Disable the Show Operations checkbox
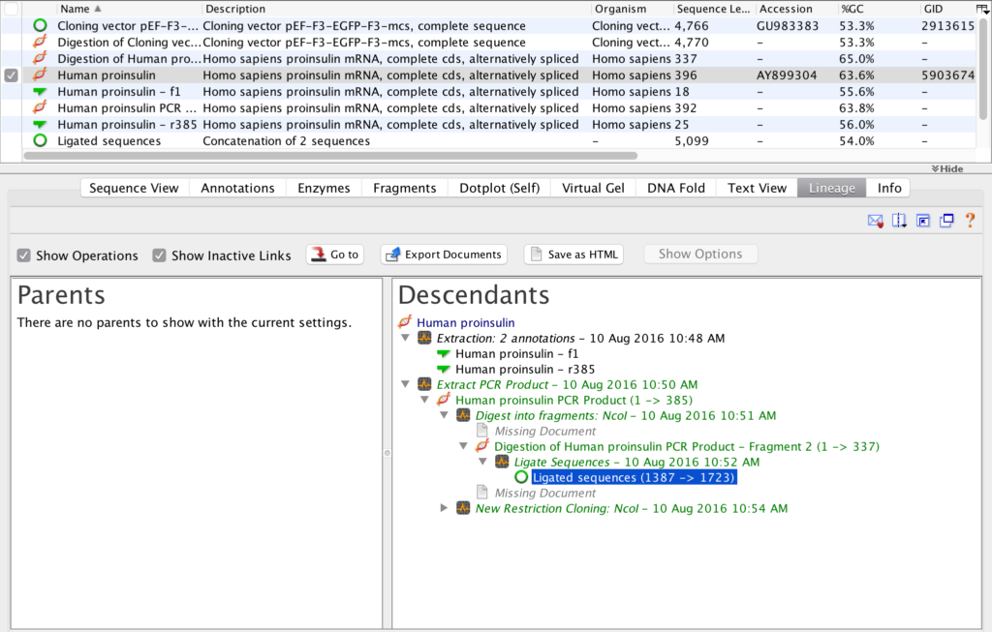Viewport: 992px width, 632px height. coord(21,256)
